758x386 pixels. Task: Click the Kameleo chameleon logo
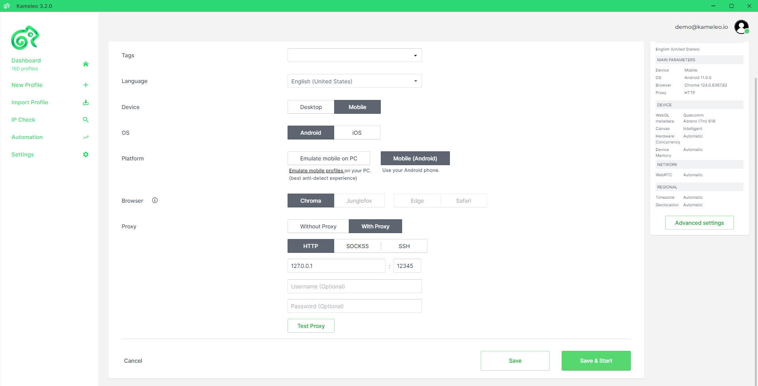tap(25, 38)
